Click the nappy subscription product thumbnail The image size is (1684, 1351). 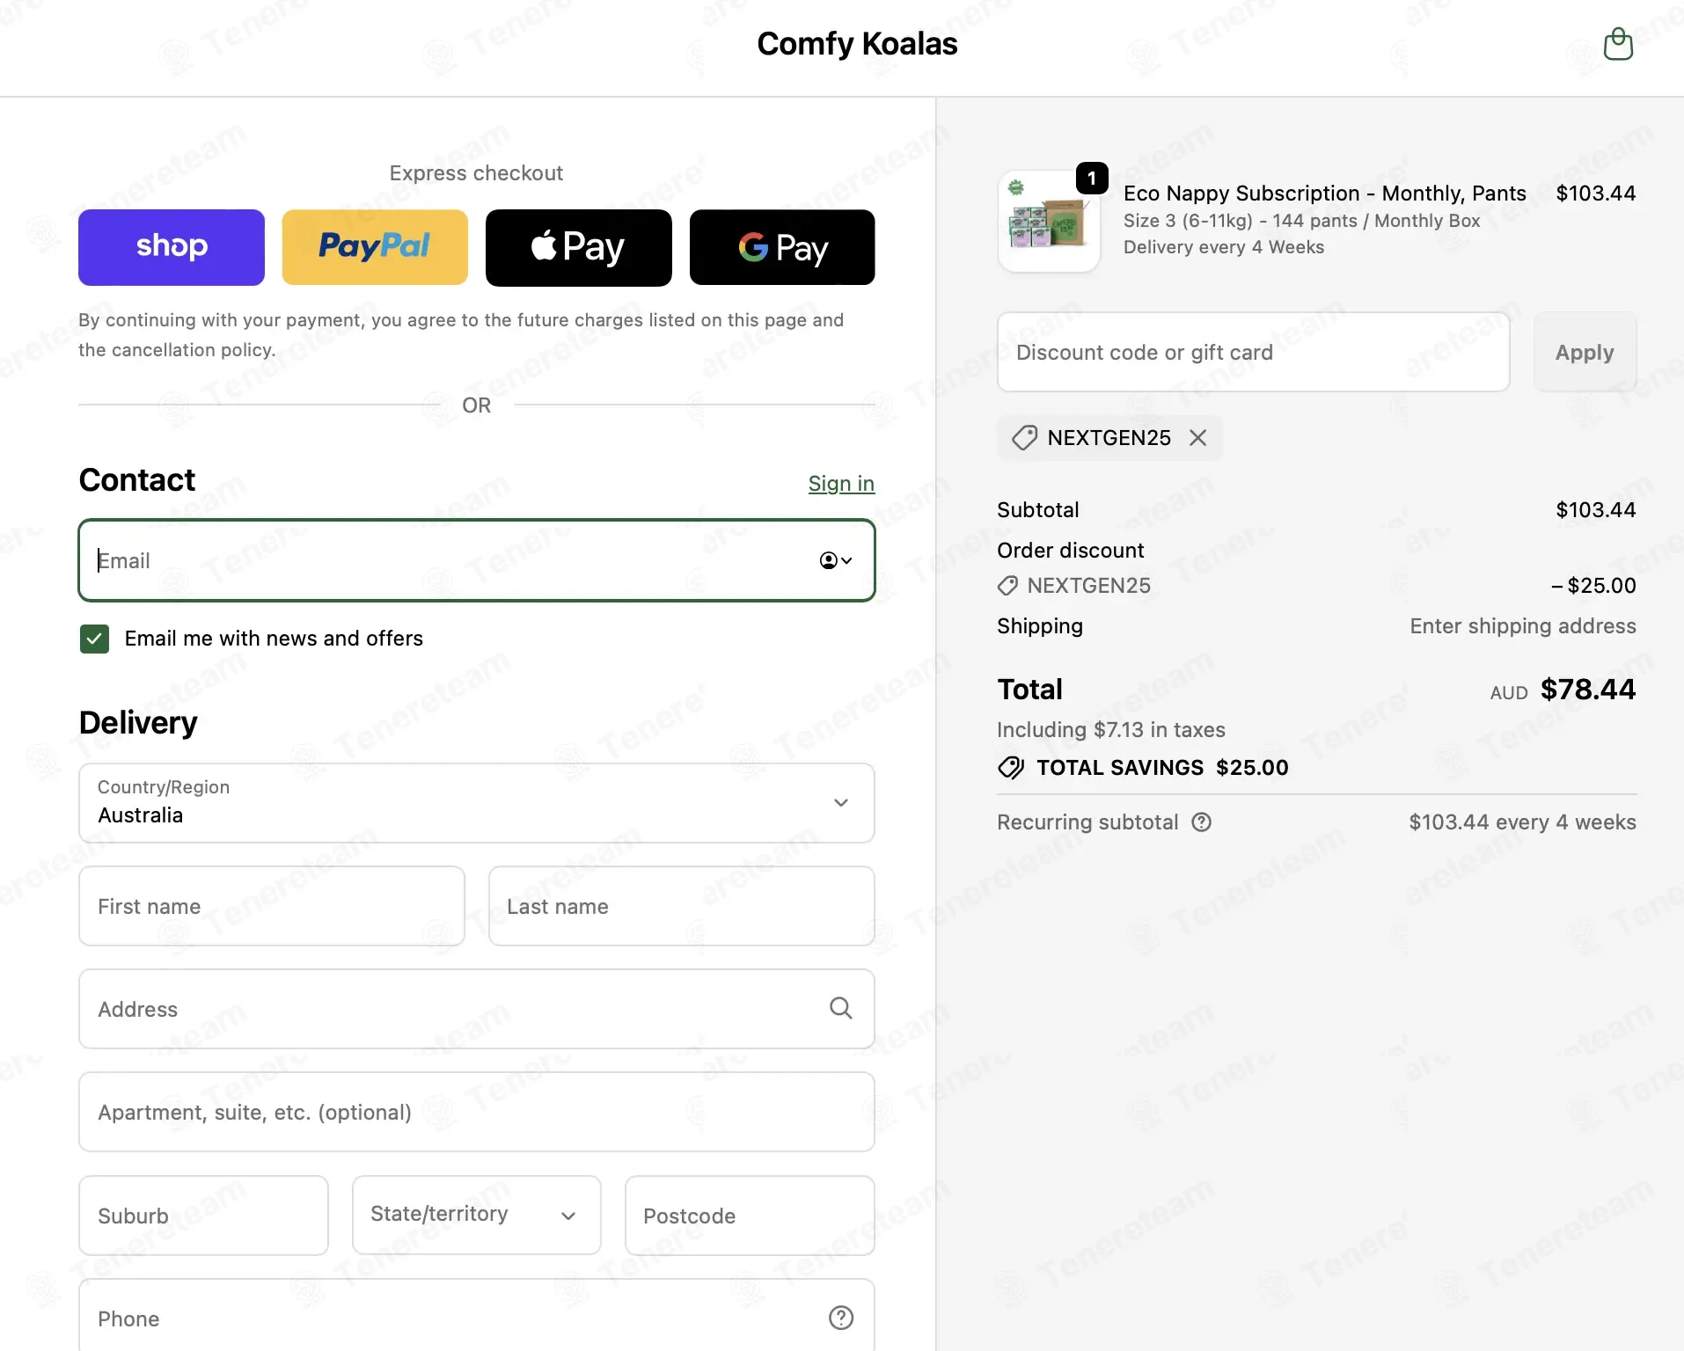1049,221
